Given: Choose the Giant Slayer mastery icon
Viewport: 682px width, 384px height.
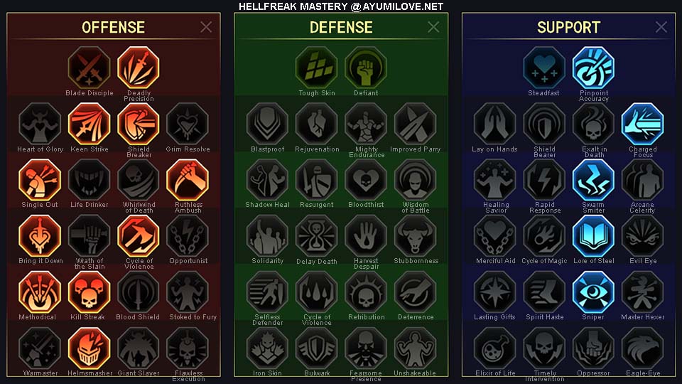Looking at the screenshot, I should pos(139,348).
